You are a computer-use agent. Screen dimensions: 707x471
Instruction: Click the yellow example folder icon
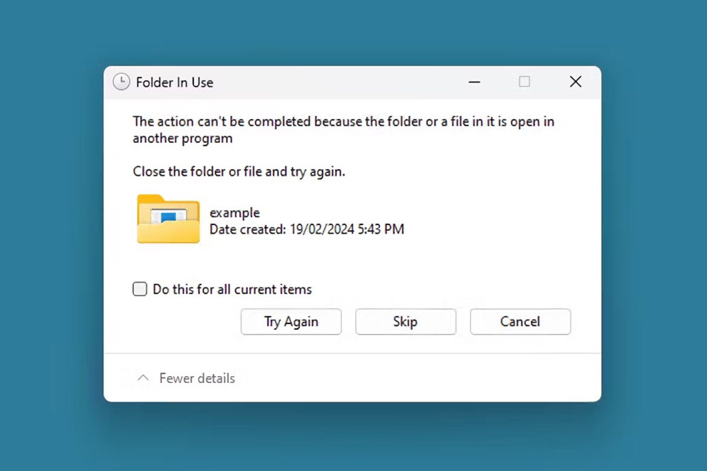168,219
